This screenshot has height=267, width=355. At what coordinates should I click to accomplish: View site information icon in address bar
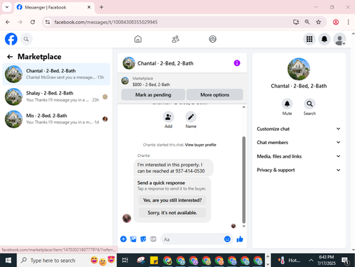48,22
